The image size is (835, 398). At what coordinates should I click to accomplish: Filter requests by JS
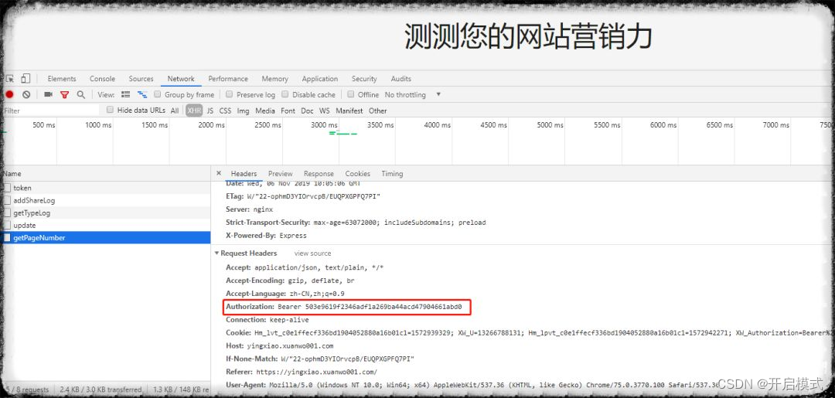point(210,111)
